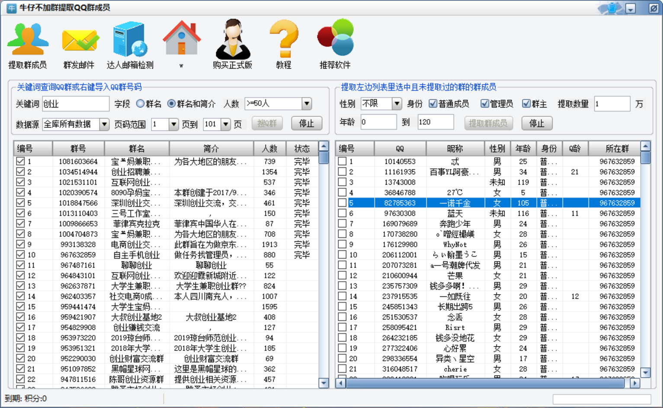663x408 pixels.
Task: Uncheck the 管理员 admin checkbox
Action: [x=484, y=103]
